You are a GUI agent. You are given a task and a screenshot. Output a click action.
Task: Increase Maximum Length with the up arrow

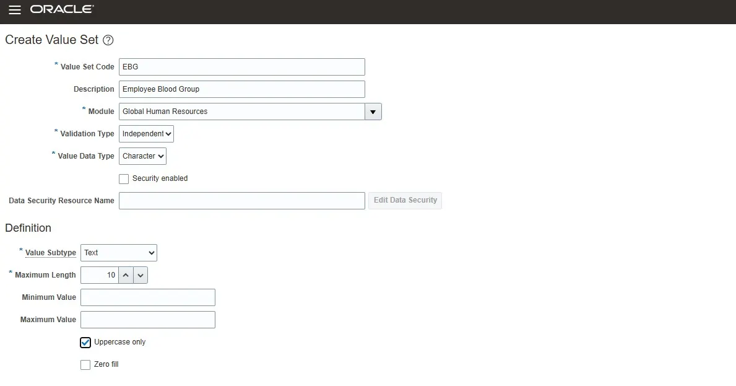point(126,275)
